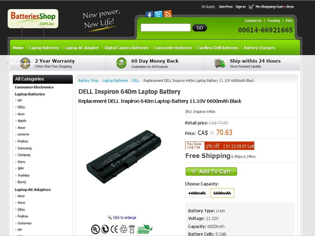
Task: Open the Facebook social icon
Action: coord(149,14)
